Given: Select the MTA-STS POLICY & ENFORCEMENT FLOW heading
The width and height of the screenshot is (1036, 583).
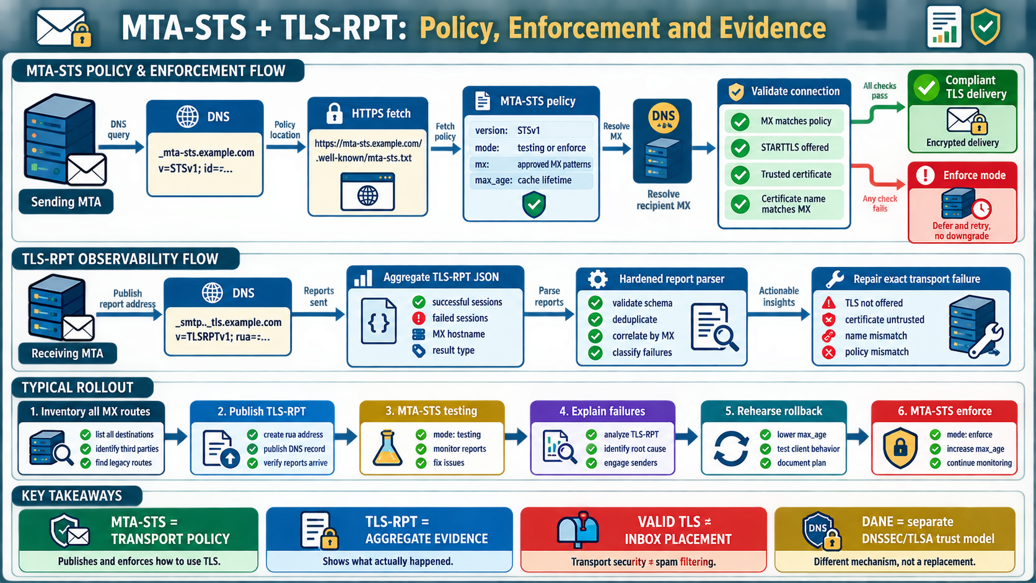Looking at the screenshot, I should point(156,71).
